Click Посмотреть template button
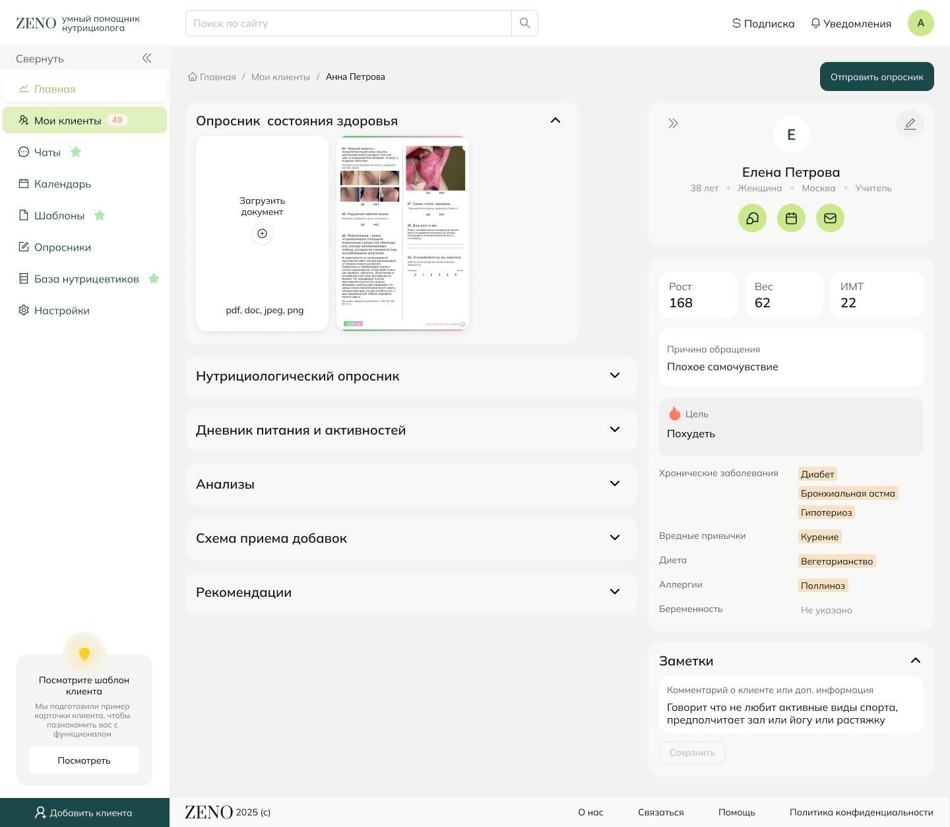Image resolution: width=950 pixels, height=827 pixels. point(84,760)
